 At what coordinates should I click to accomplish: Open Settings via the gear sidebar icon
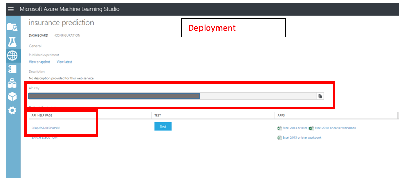(x=12, y=110)
